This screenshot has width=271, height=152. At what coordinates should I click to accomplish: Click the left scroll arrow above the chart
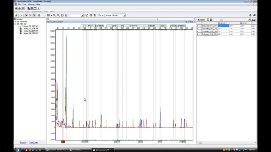click(47, 19)
